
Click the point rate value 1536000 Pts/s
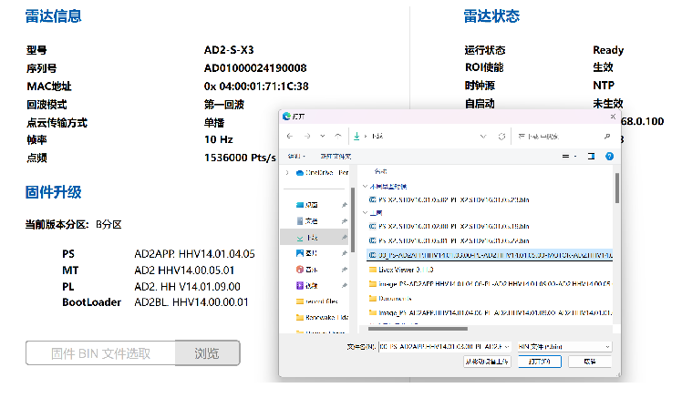tap(240, 158)
